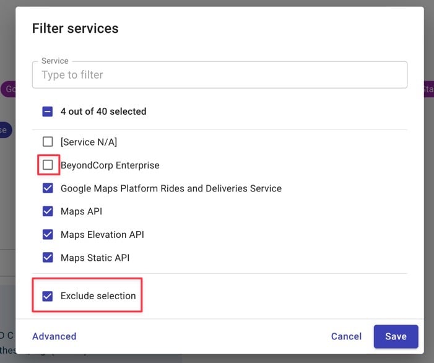Click 'Google Maps Platform Rides and Deliveries Service' text
434x363 pixels.
tap(171, 188)
